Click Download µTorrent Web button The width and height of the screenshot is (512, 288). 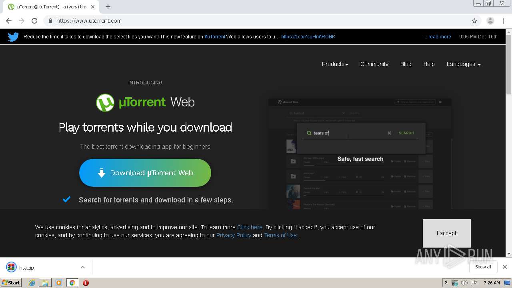click(x=145, y=173)
